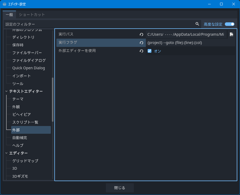Select ビヘイビア in the settings tree
This screenshot has width=240, height=195.
pos(22,114)
